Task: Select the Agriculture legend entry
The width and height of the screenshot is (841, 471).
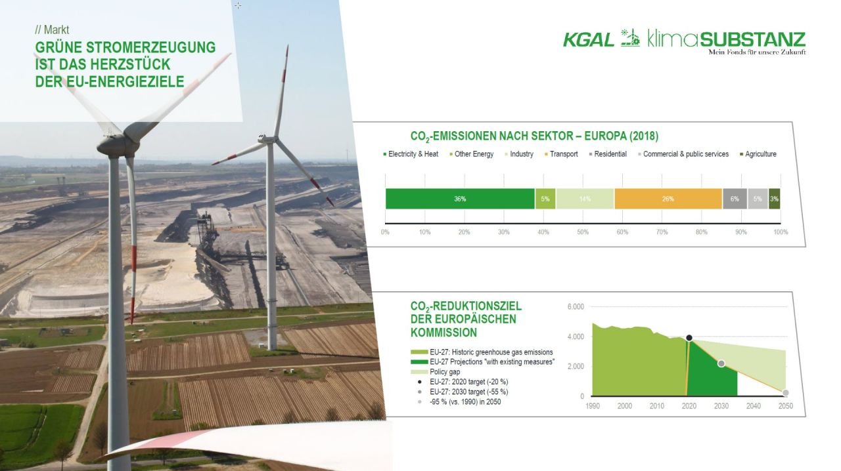Action: 758,154
